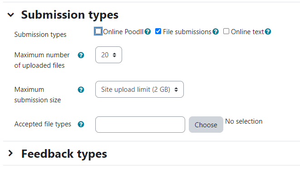Click the Feedback types section heading
Viewport: 300px width, 170px height.
(64, 154)
